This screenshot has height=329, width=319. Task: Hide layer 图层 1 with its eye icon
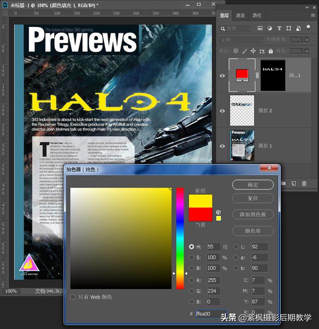click(222, 146)
